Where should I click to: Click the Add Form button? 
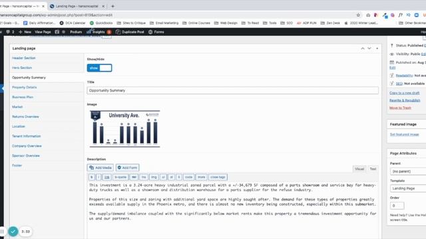tap(127, 168)
